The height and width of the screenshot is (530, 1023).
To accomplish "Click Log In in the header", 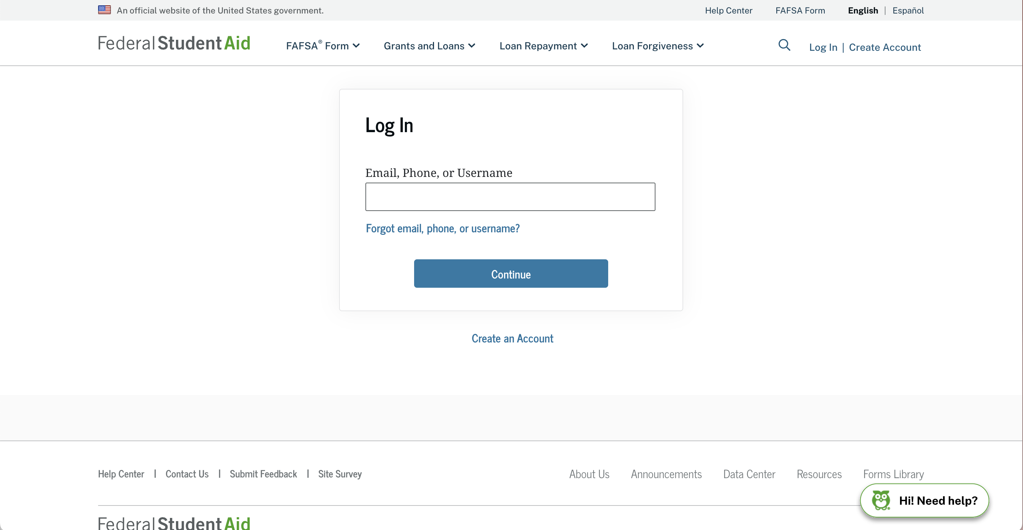I will [823, 47].
